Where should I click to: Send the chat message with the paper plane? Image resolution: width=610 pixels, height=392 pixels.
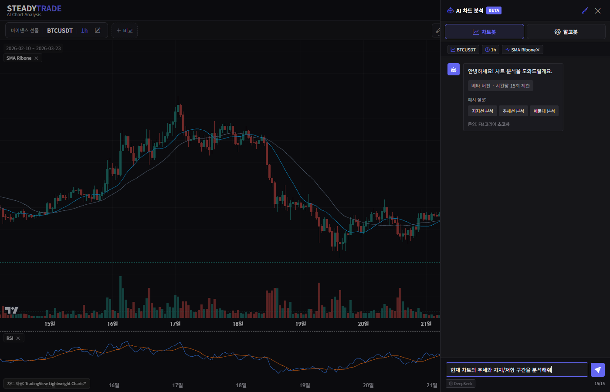pos(597,370)
